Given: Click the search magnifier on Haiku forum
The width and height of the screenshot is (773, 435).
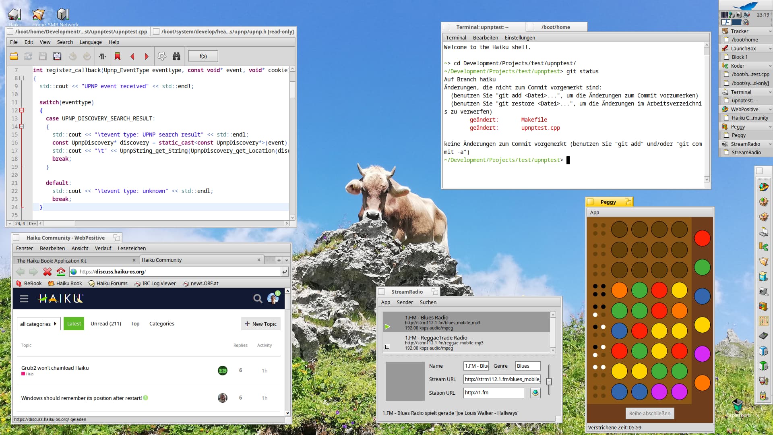Looking at the screenshot, I should (x=257, y=298).
